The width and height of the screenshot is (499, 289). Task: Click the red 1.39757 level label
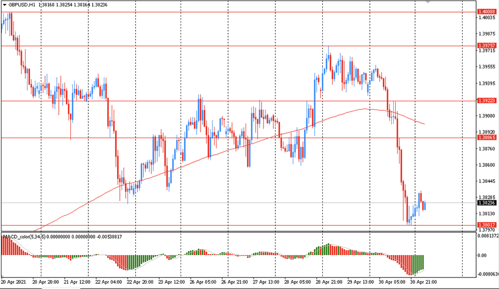(x=487, y=46)
